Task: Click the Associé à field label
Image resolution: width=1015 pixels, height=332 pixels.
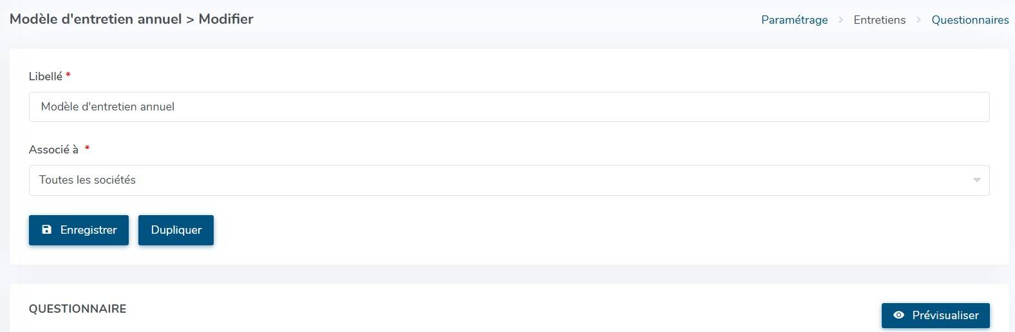Action: click(53, 150)
